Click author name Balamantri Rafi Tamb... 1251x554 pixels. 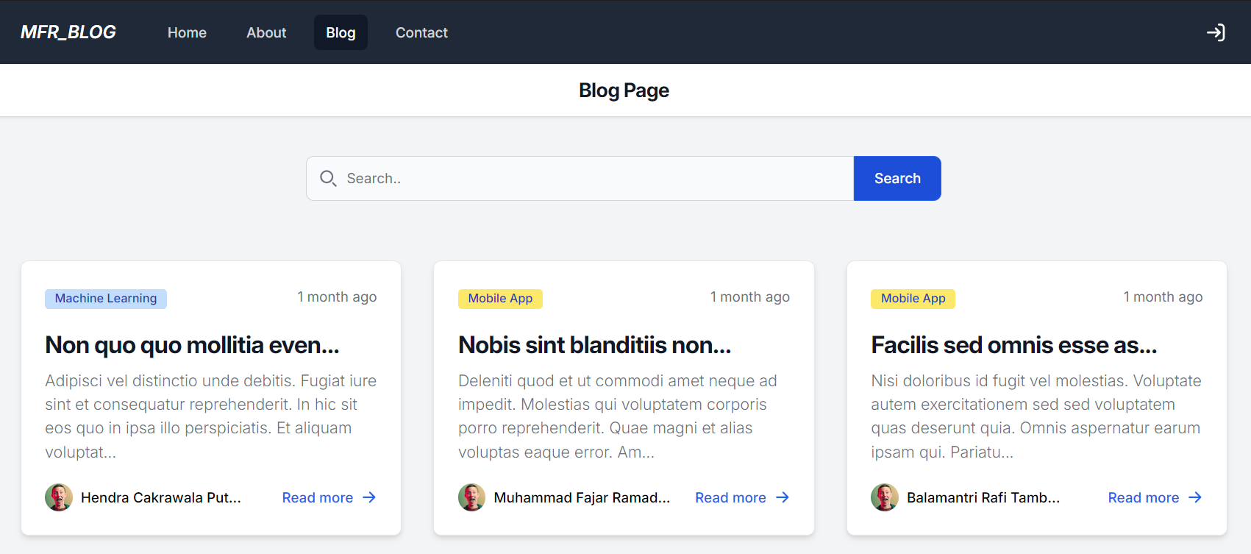983,498
